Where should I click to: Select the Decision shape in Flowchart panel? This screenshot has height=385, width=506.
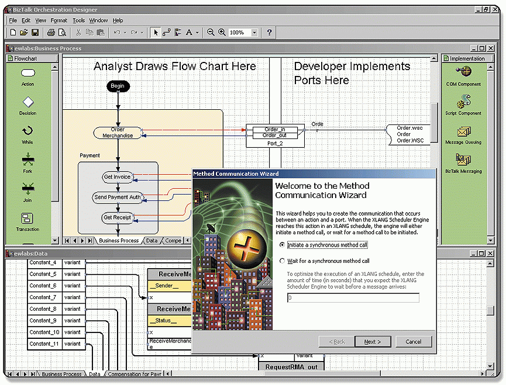coord(27,102)
